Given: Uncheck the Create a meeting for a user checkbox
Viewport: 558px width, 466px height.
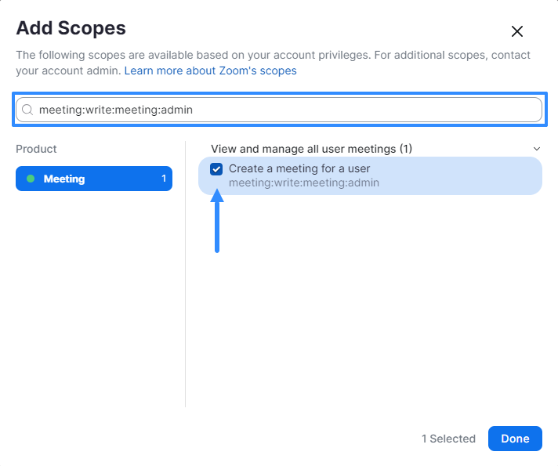Looking at the screenshot, I should click(216, 169).
